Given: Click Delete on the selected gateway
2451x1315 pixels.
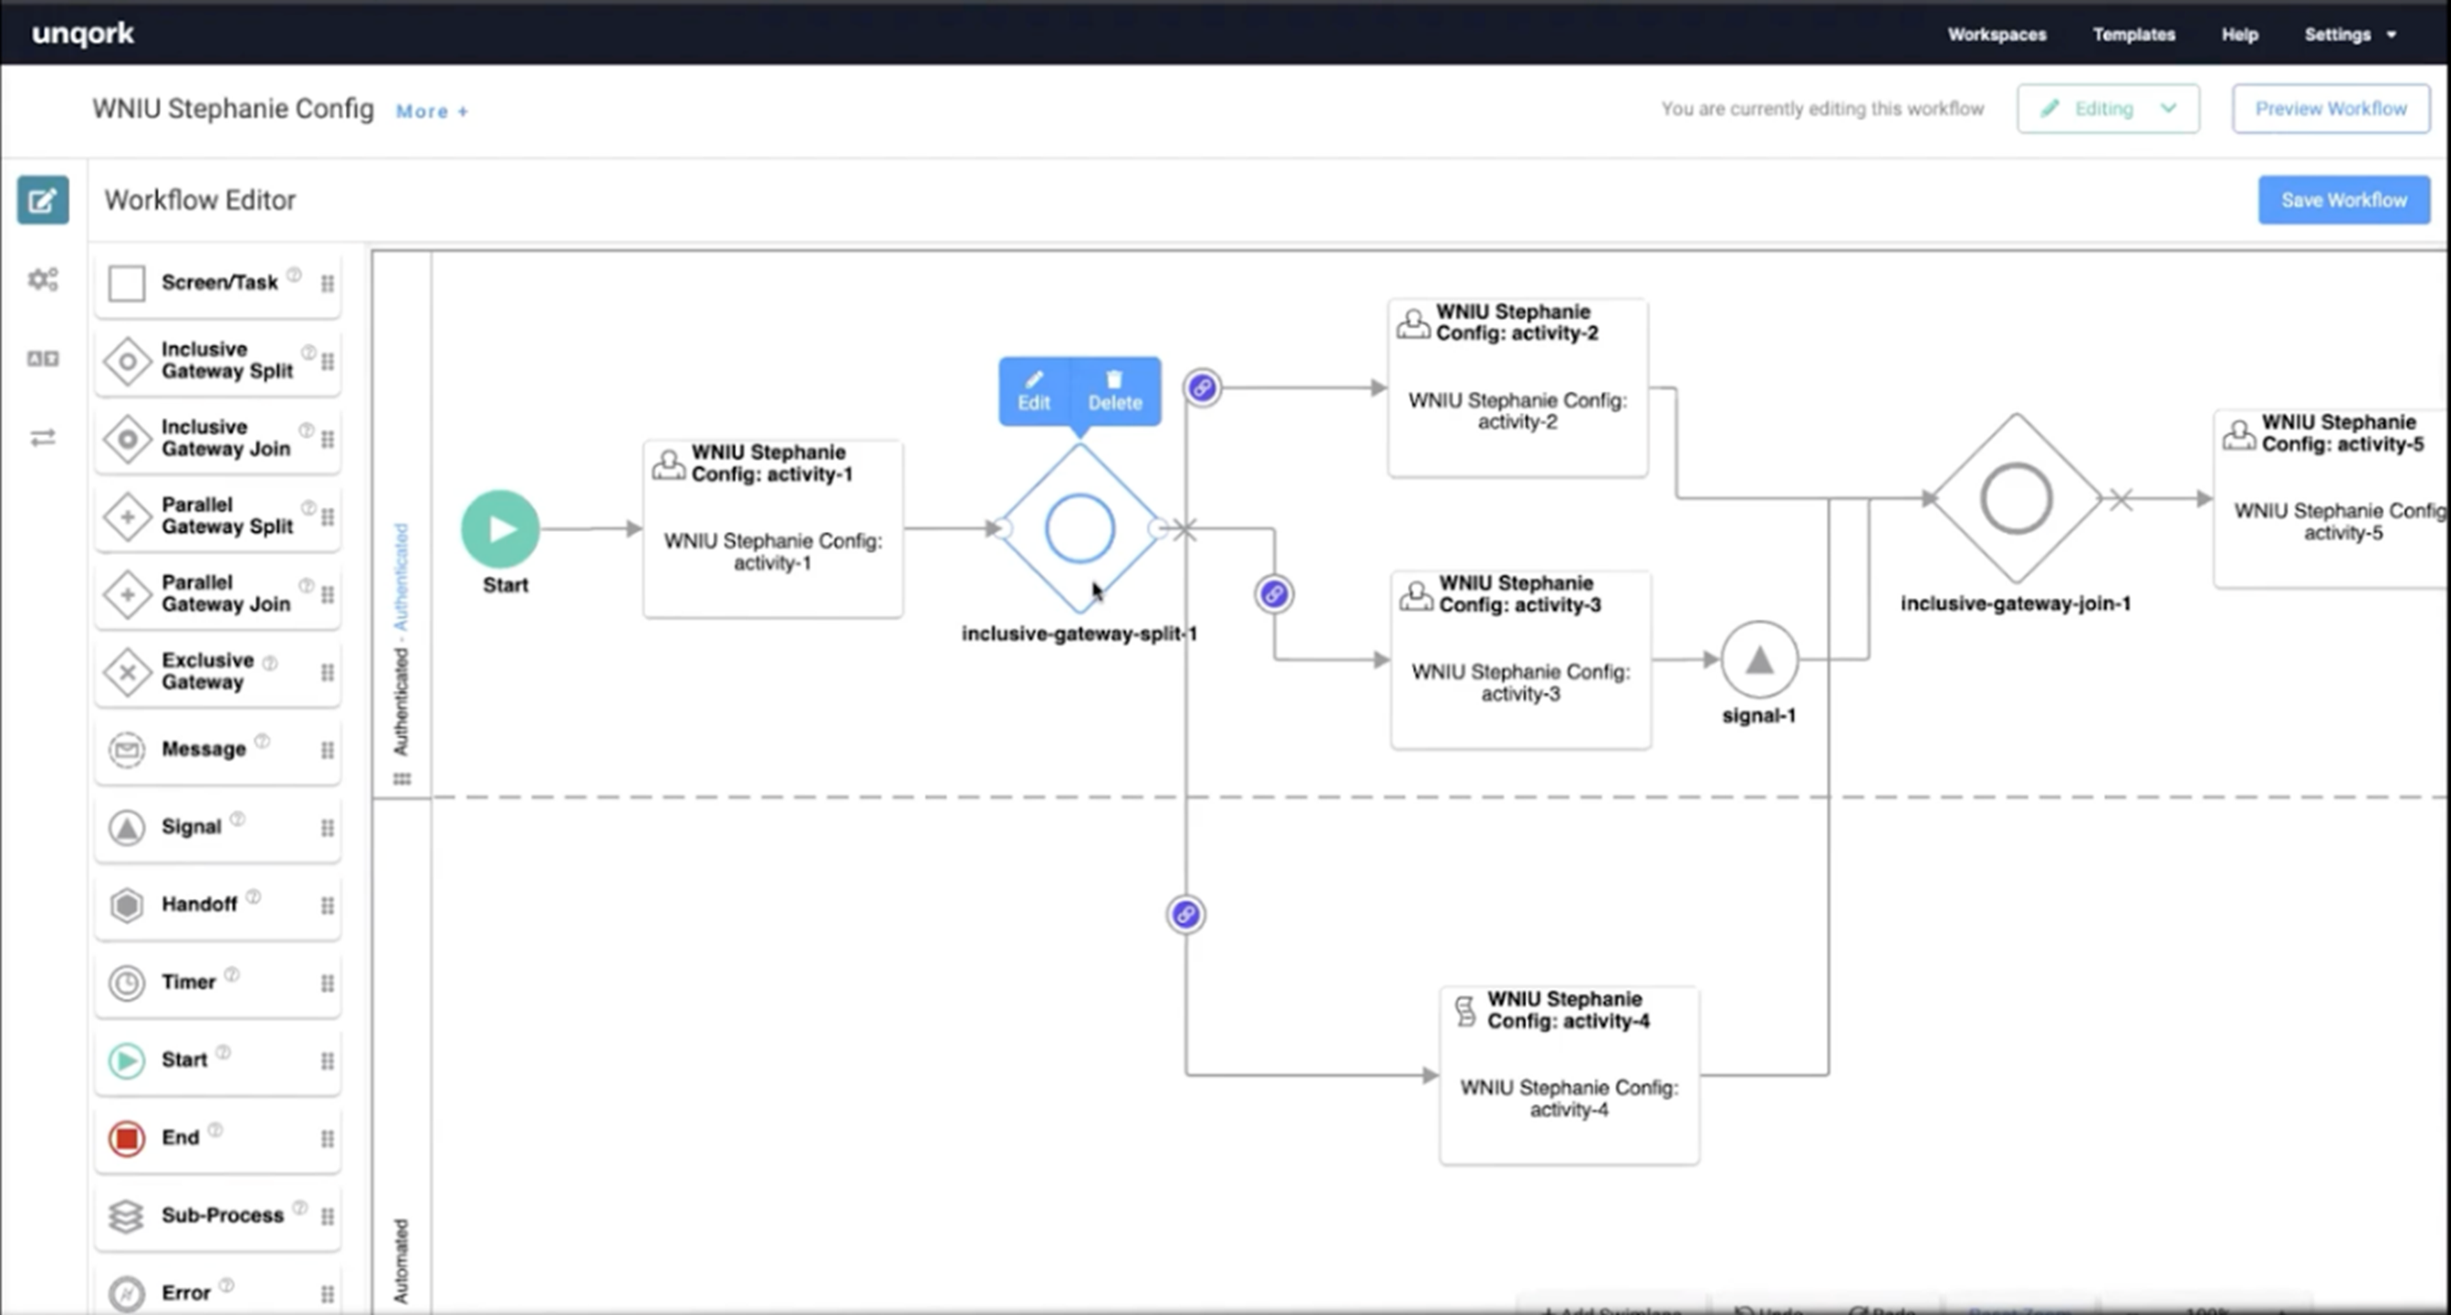Looking at the screenshot, I should point(1114,391).
